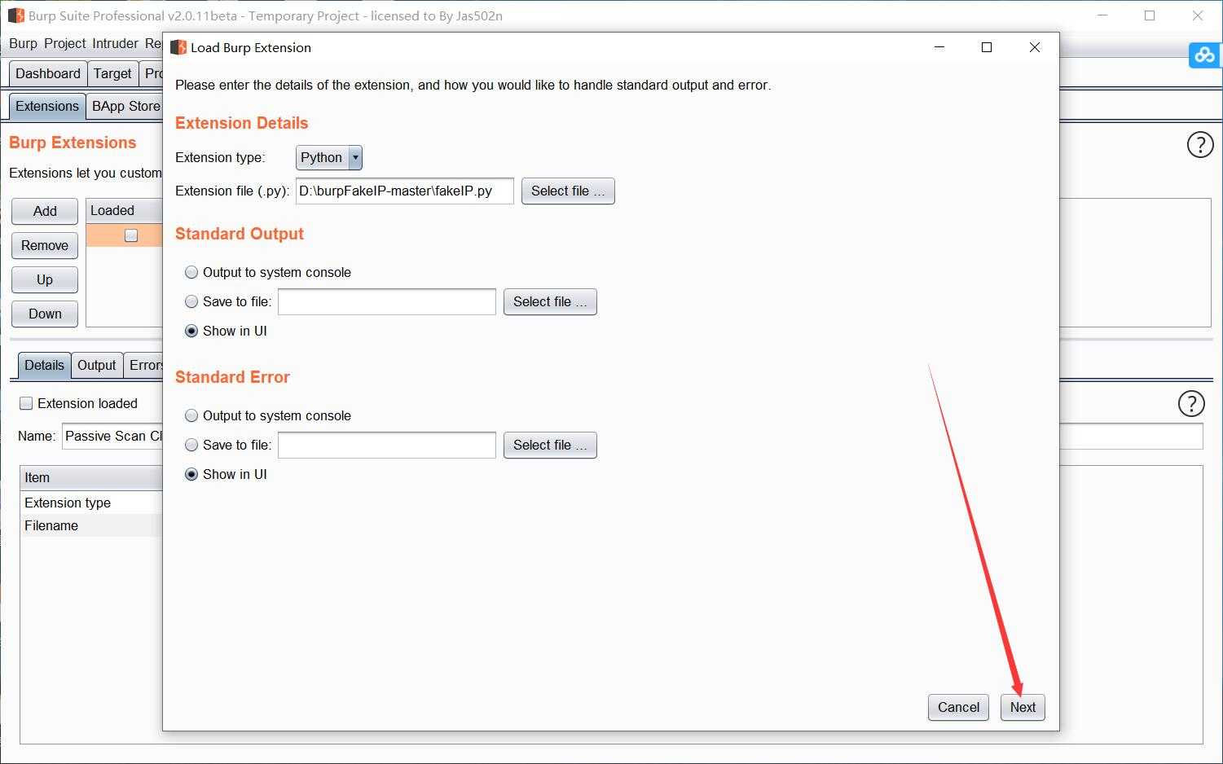Click the Down button to move extension
This screenshot has width=1223, height=764.
(45, 314)
